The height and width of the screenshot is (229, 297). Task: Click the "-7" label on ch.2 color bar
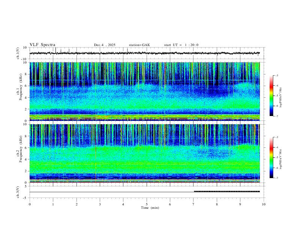tap(277, 178)
